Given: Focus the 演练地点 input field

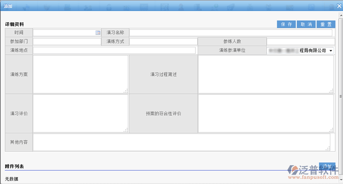Looking at the screenshot, I should 114,50.
